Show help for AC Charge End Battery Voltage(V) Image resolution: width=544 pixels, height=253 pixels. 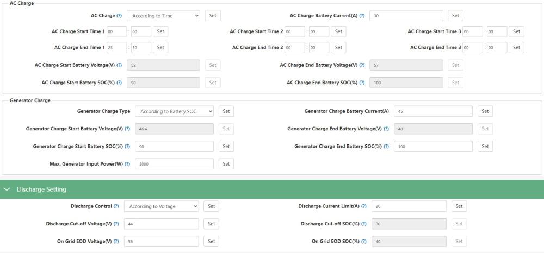pos(362,65)
